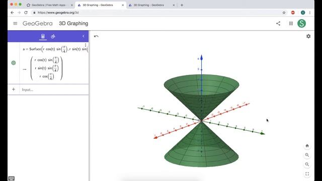
Task: Select the Algebra calculator view icon
Action: pyautogui.click(x=43, y=36)
